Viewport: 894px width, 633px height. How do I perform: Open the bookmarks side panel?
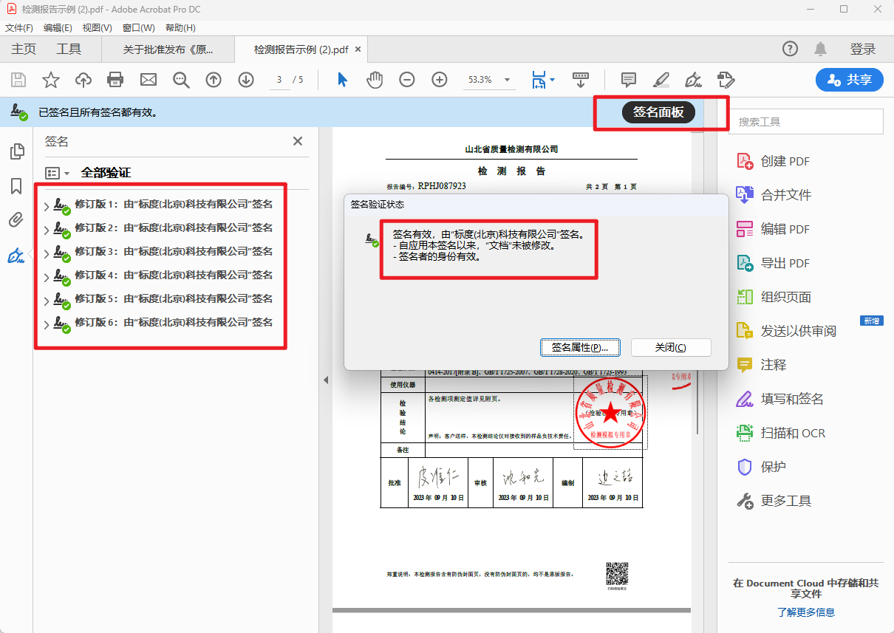click(x=16, y=186)
